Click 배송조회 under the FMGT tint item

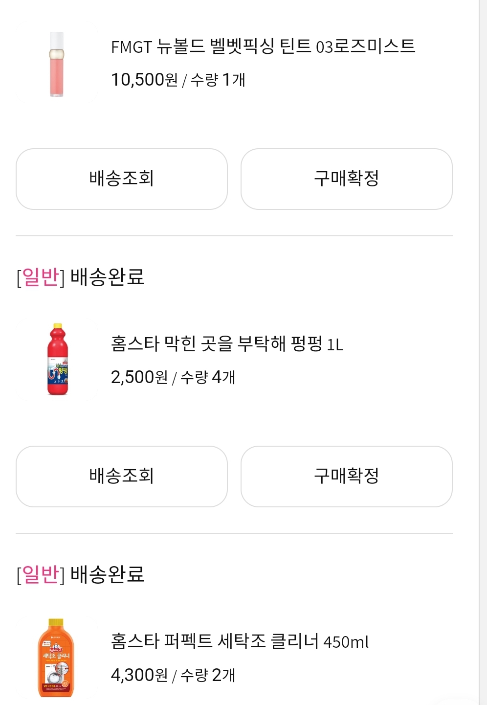point(122,179)
